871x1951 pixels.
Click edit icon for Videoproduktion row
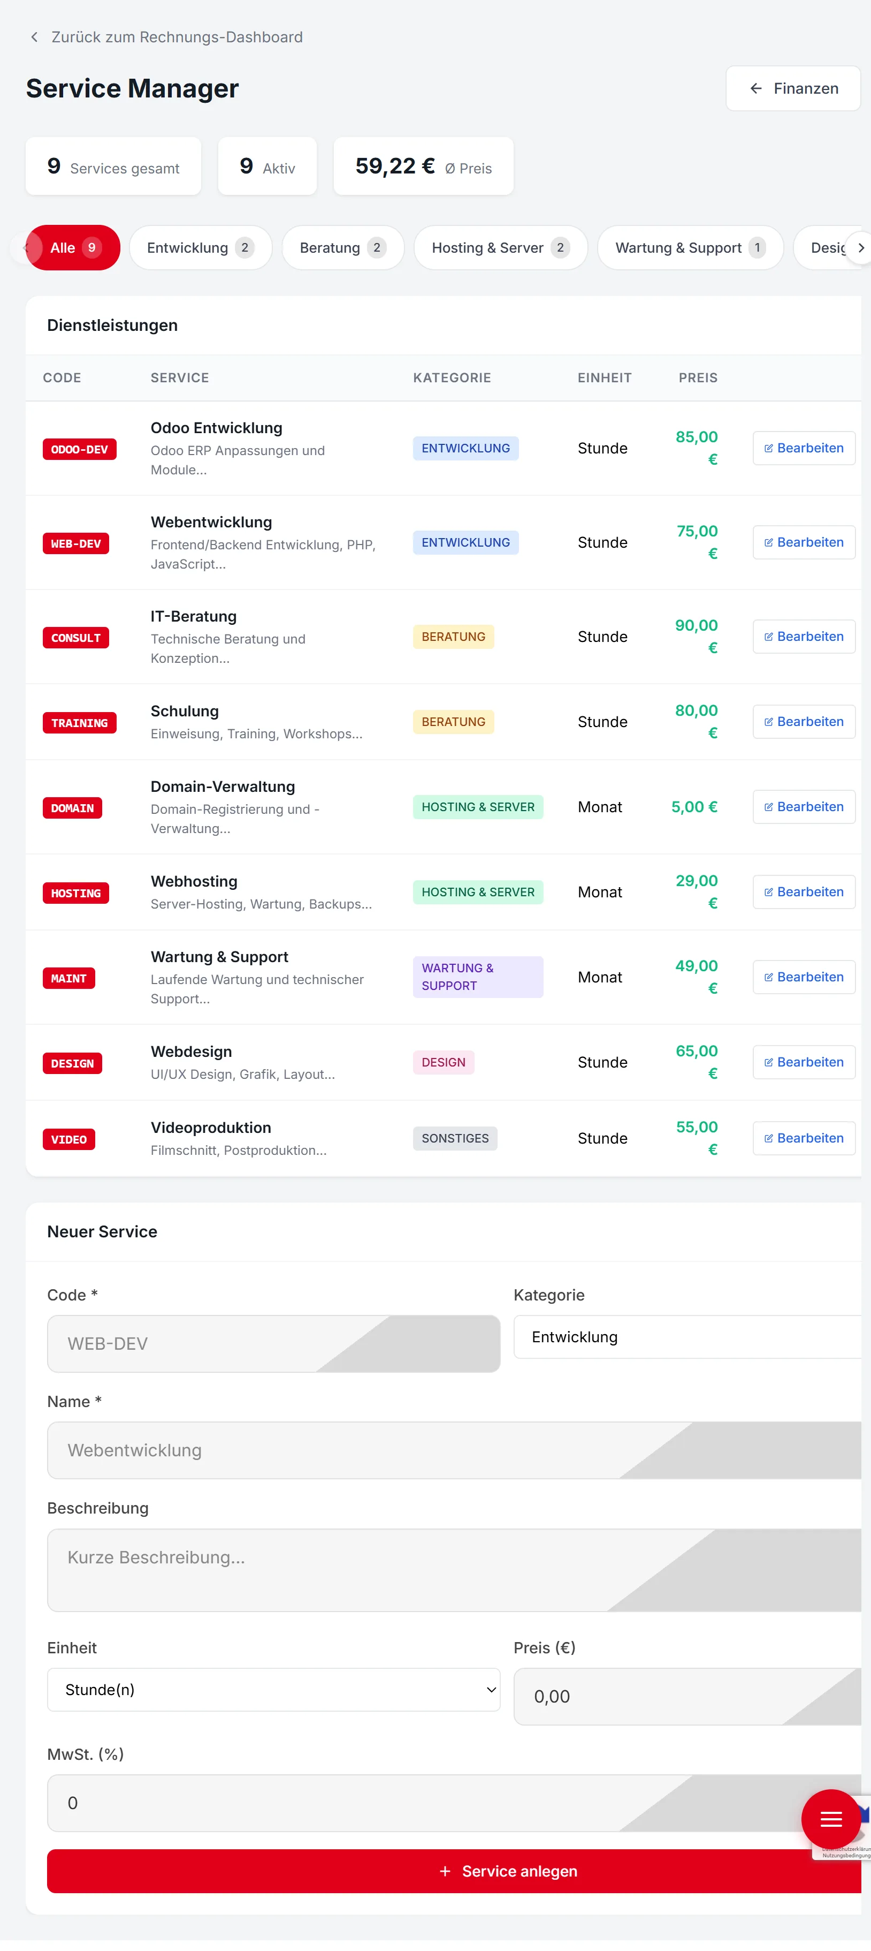[768, 1138]
